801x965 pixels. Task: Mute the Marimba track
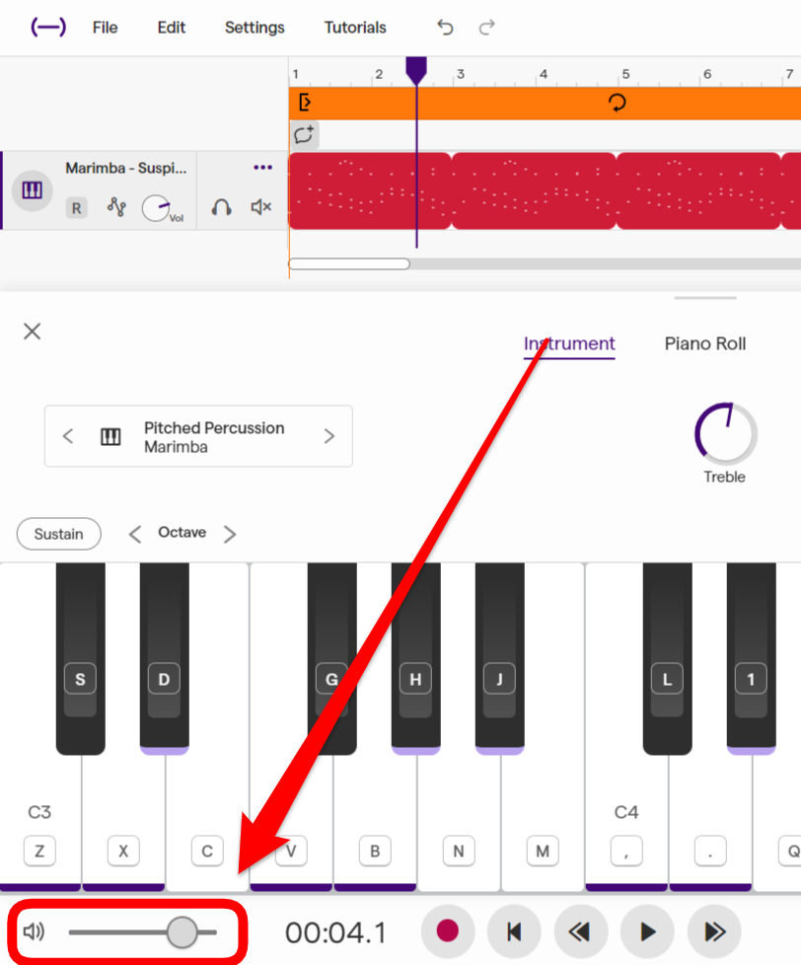click(260, 207)
